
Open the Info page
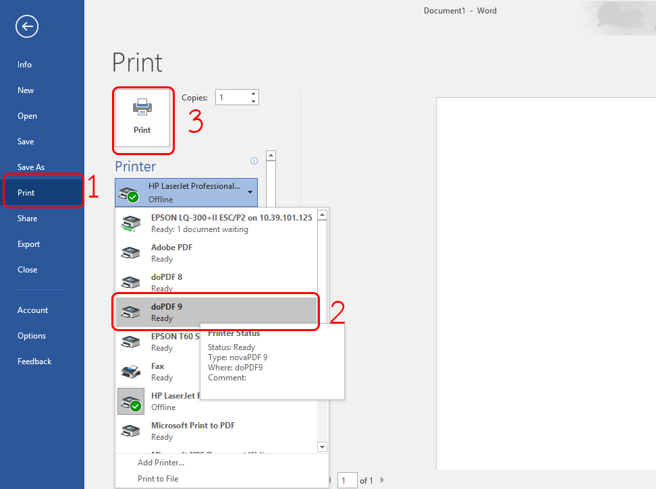[25, 64]
